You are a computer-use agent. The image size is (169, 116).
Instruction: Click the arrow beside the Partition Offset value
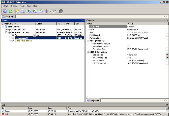167,35
